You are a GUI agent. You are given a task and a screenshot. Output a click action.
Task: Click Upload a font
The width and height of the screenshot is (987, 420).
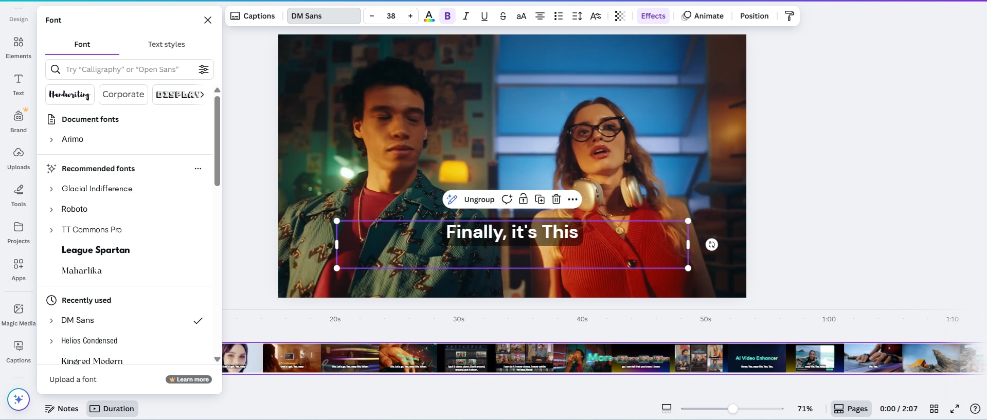[x=73, y=379]
